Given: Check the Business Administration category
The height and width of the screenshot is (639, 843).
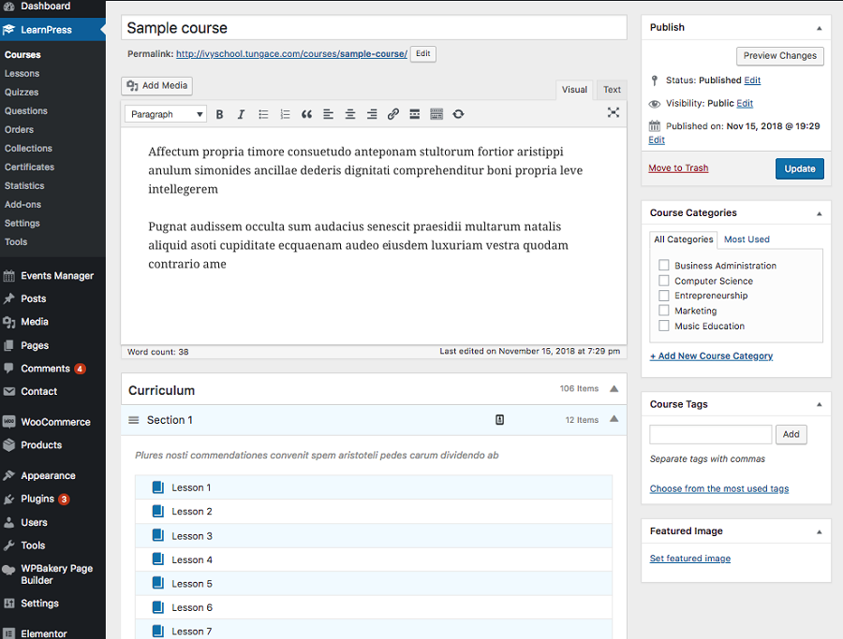Looking at the screenshot, I should pyautogui.click(x=664, y=266).
